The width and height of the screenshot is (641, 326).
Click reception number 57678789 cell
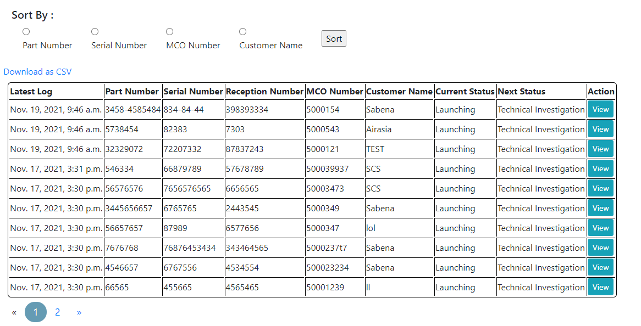click(x=265, y=169)
